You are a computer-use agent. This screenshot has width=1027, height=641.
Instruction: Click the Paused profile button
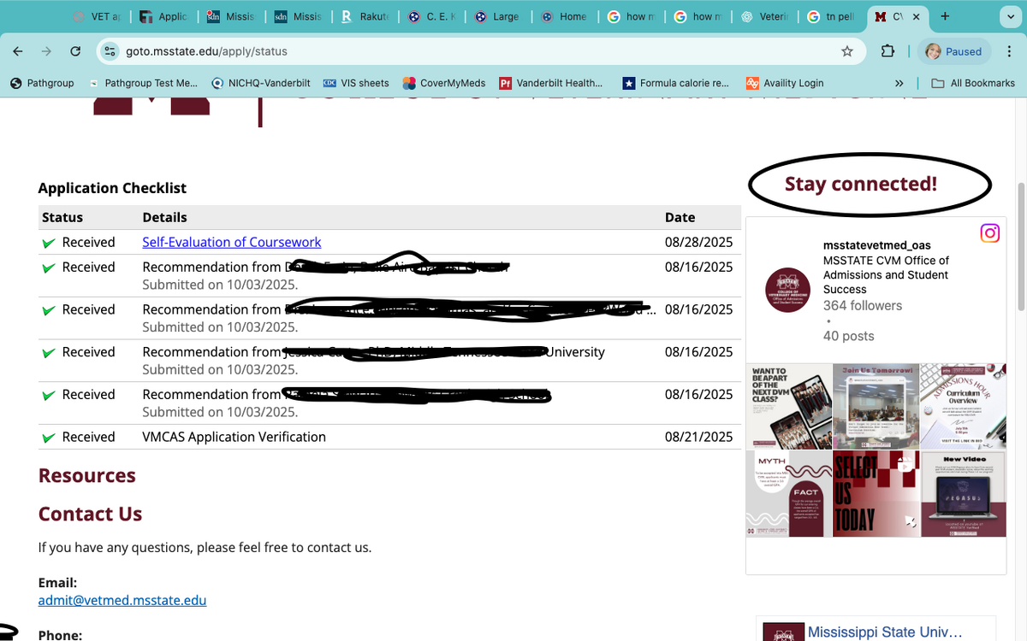tap(954, 51)
